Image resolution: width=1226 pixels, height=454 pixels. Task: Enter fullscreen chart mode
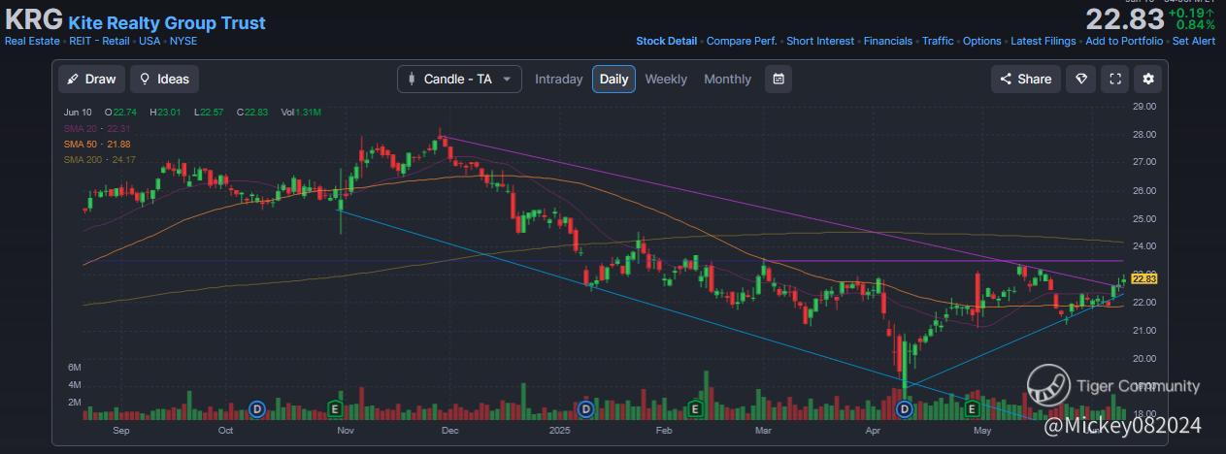pos(1115,79)
